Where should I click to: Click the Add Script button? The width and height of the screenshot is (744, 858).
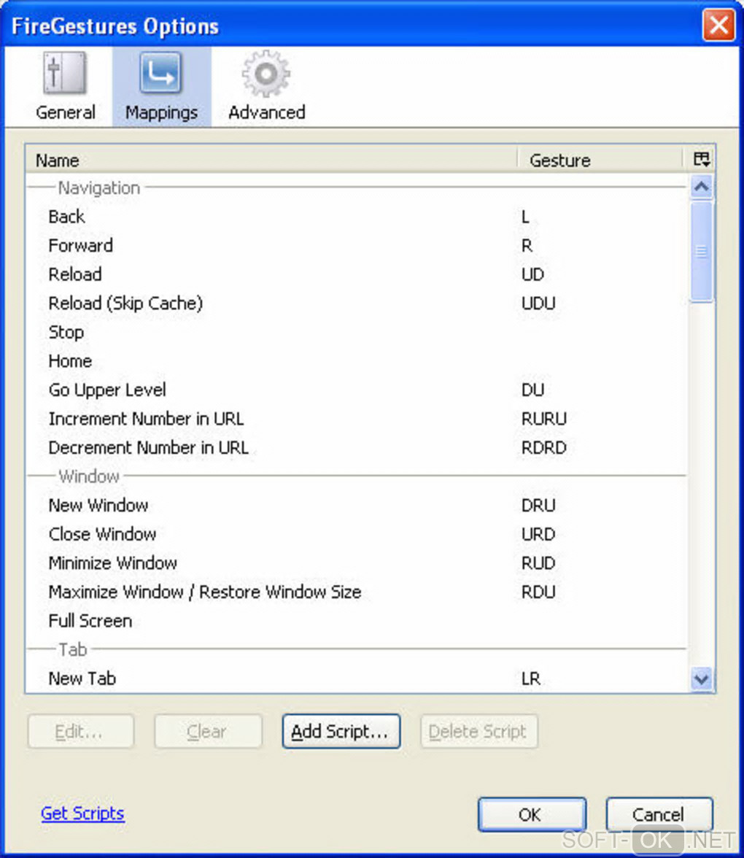341,731
